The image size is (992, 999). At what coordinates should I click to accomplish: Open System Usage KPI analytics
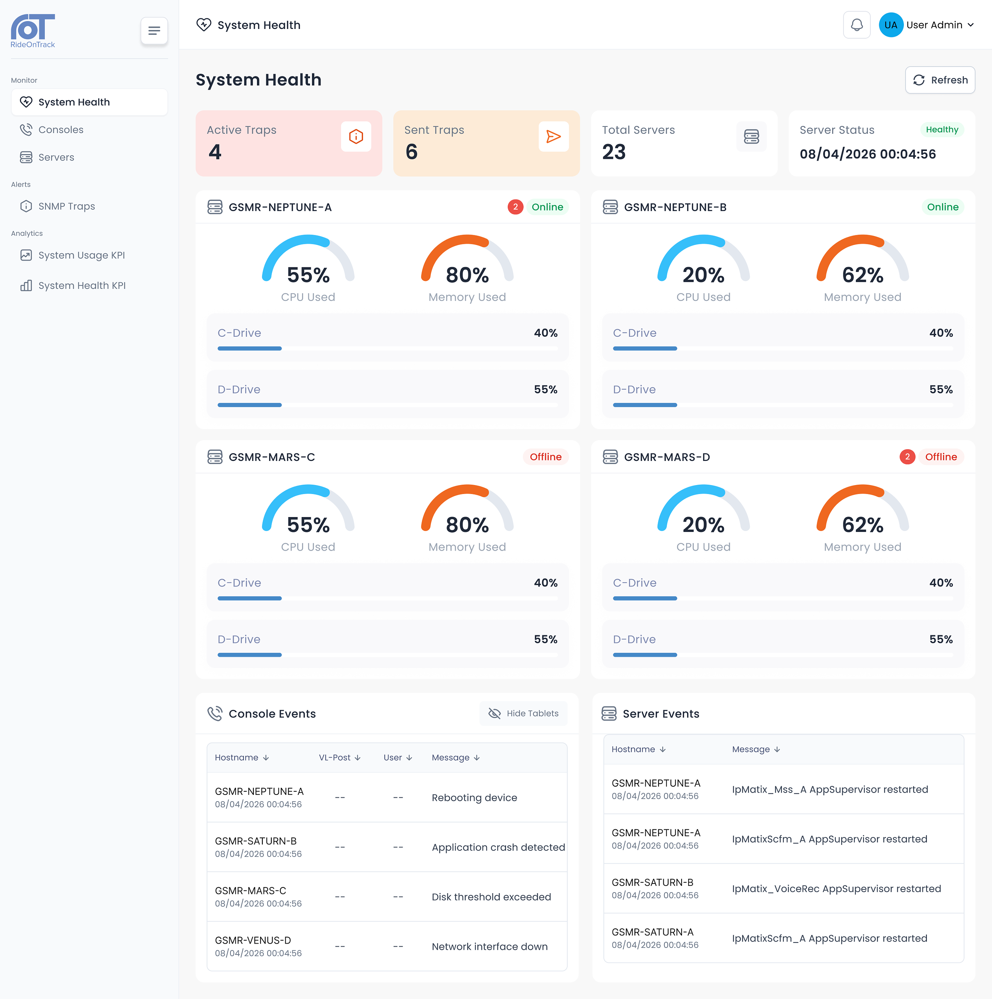click(x=89, y=256)
